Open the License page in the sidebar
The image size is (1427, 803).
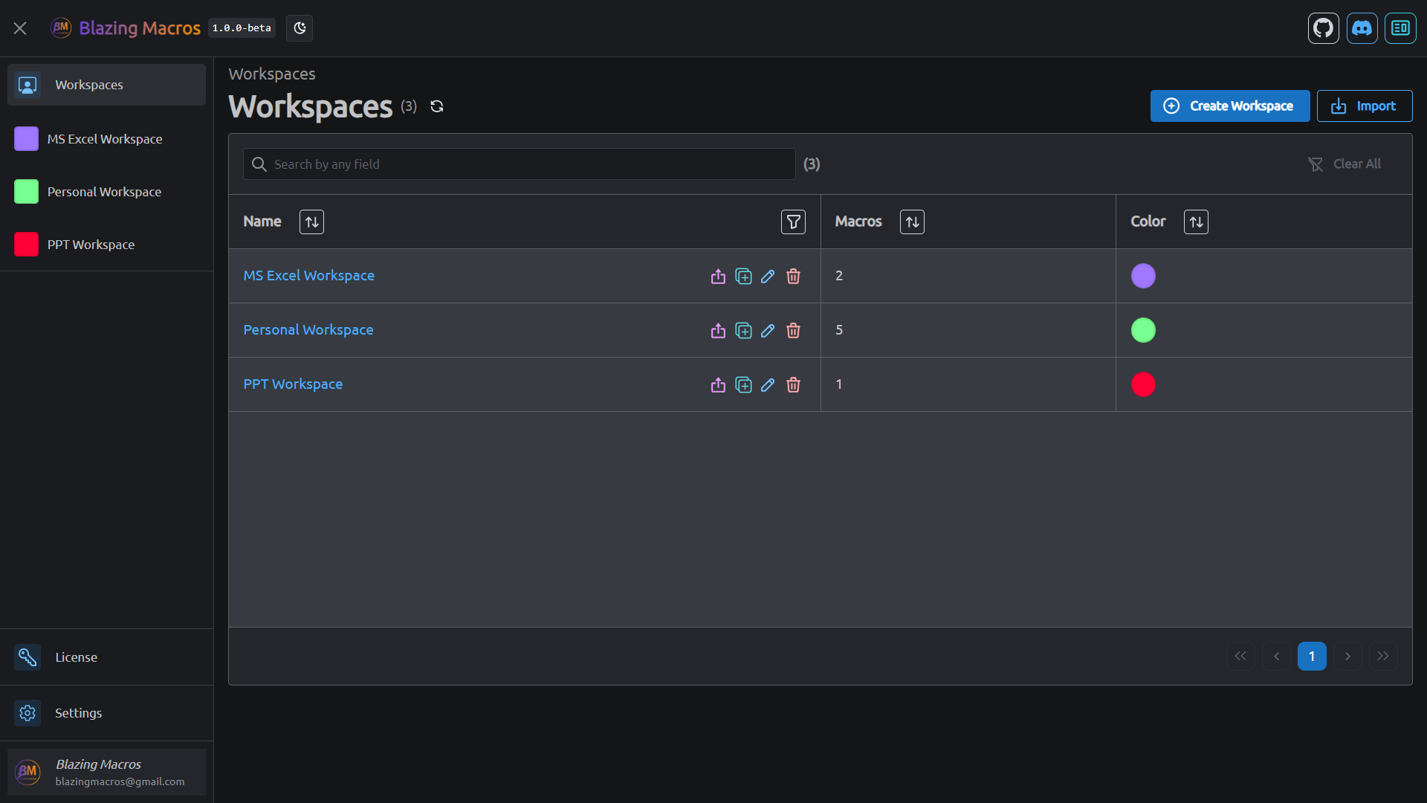[106, 657]
